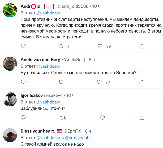Reply to Anele van den Berg's tweet
The image size is (163, 148).
pos(23,82)
